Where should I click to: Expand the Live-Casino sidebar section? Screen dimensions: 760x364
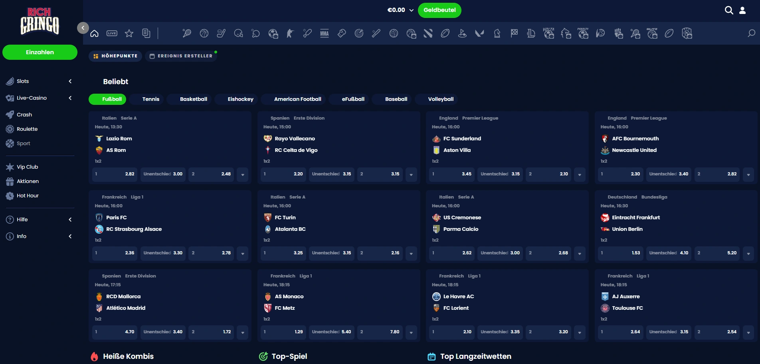[x=70, y=98]
